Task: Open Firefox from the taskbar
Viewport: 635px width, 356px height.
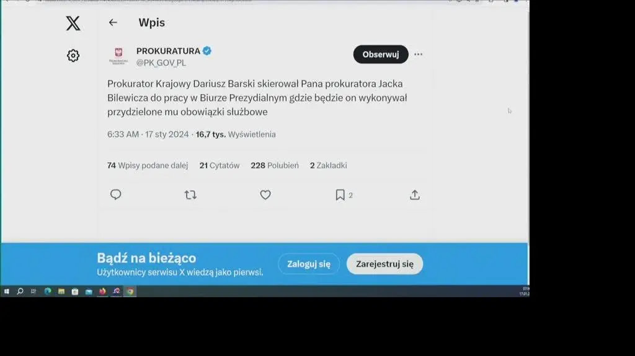Action: click(102, 292)
